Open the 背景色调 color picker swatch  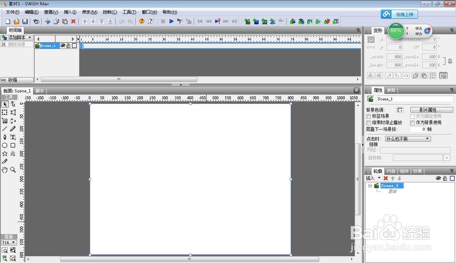tap(400, 110)
